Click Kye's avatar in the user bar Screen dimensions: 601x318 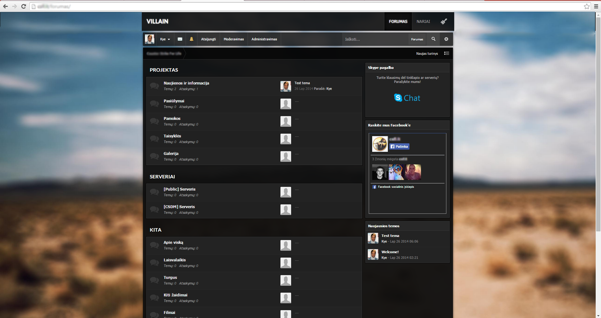[x=150, y=39]
